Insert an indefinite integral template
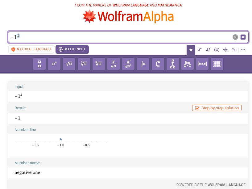Screen dimensions: 252x189 (x=143, y=64)
